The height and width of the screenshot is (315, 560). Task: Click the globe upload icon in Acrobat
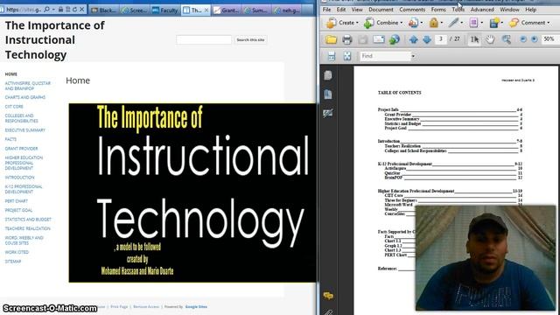(395, 39)
